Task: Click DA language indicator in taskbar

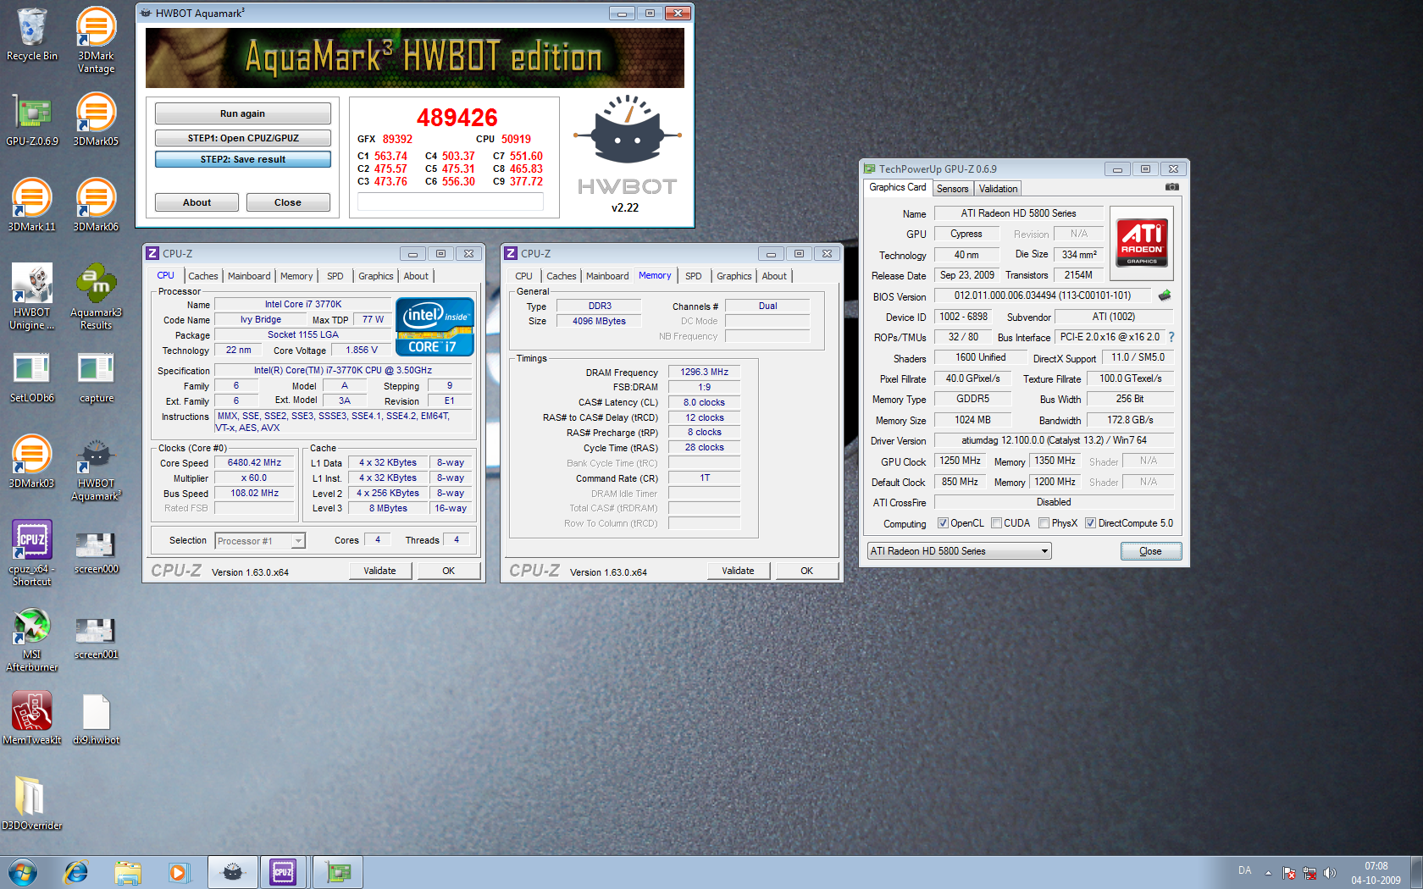Action: [x=1244, y=870]
